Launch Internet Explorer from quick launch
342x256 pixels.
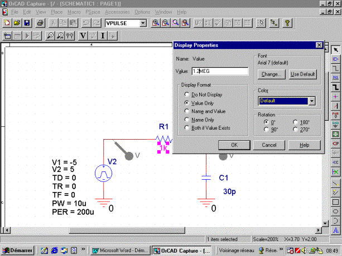point(54,250)
